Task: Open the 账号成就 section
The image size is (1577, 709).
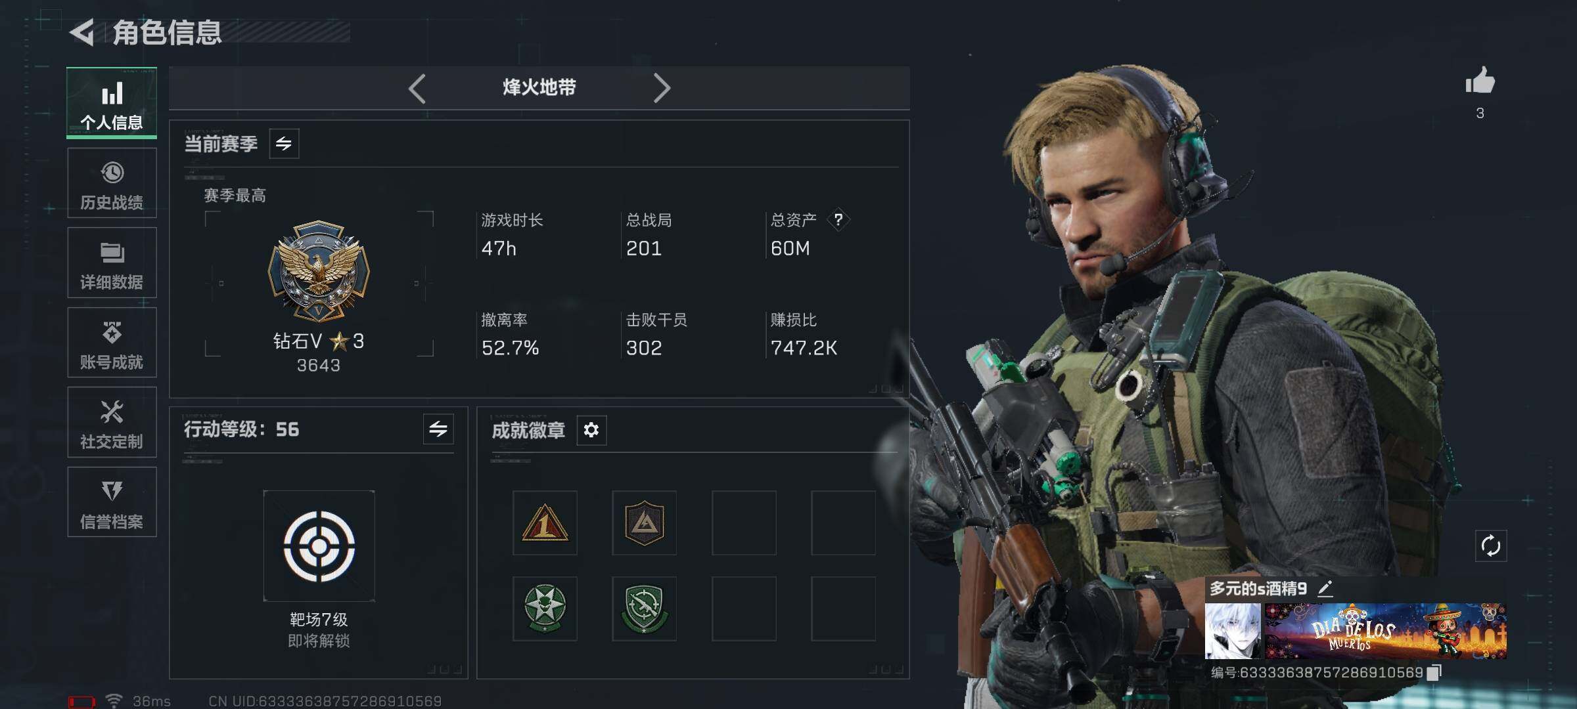Action: pyautogui.click(x=112, y=343)
